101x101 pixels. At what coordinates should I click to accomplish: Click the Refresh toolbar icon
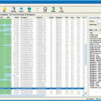tap(13, 9)
